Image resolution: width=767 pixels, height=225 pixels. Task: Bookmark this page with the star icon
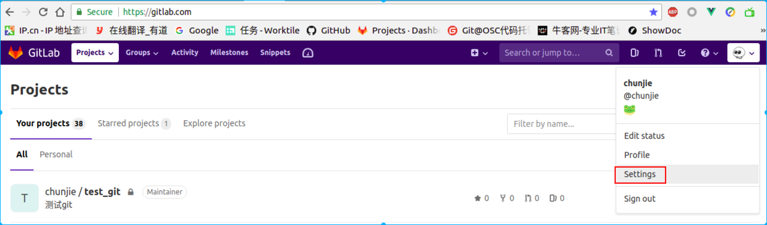(x=654, y=12)
